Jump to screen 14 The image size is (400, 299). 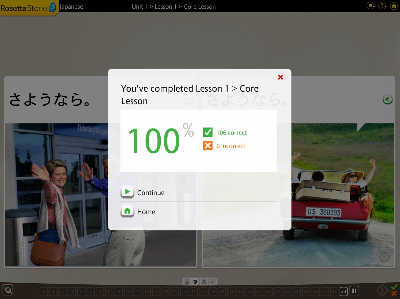tap(165, 291)
